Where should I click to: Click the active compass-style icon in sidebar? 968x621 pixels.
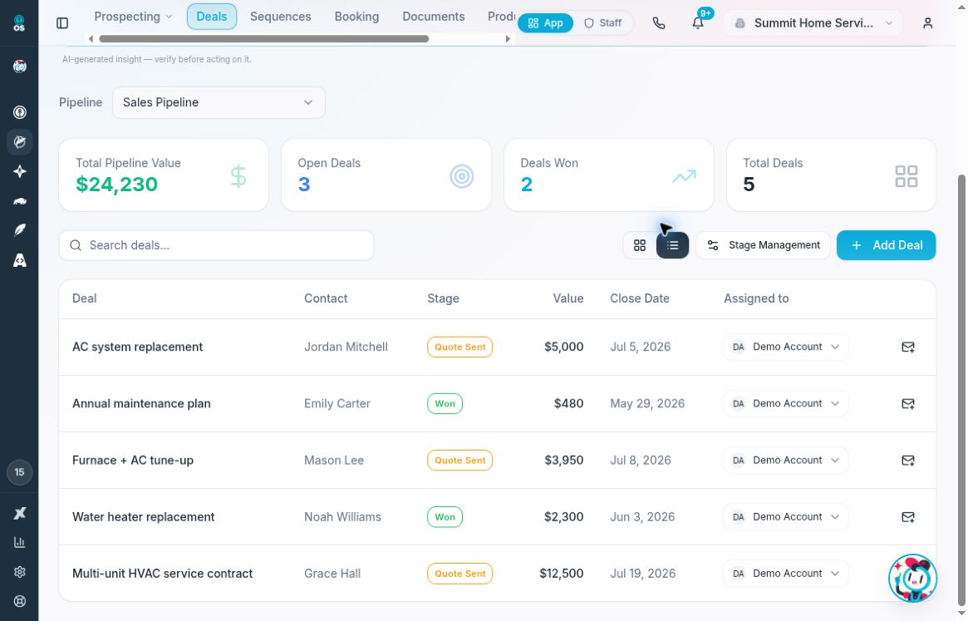20,142
